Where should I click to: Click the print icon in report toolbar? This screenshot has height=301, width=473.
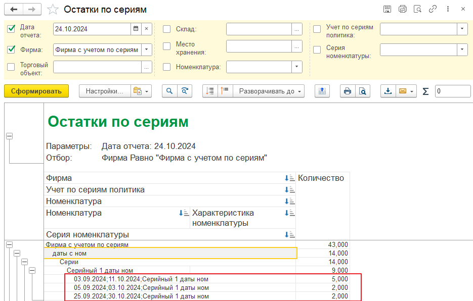(x=347, y=91)
